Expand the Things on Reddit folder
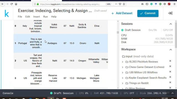The width and height of the screenshot is (177, 99). coord(123,83)
